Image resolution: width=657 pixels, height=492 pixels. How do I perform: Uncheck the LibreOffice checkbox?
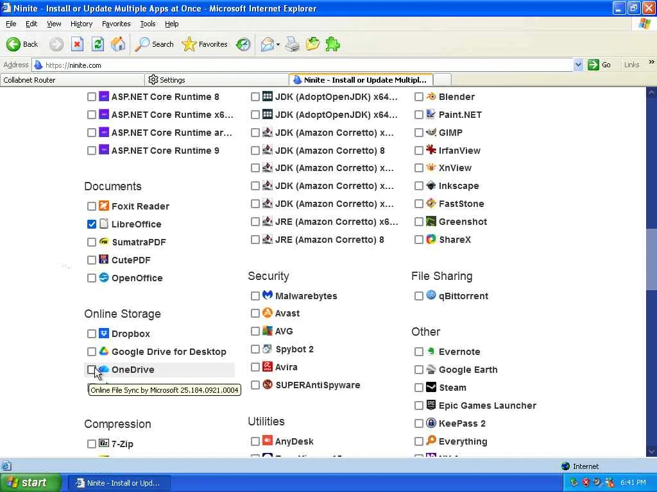click(x=92, y=224)
